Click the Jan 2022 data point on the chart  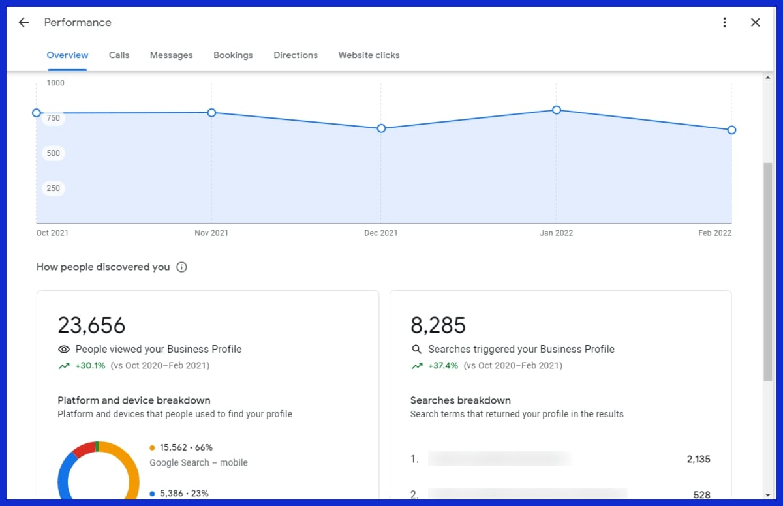point(556,110)
